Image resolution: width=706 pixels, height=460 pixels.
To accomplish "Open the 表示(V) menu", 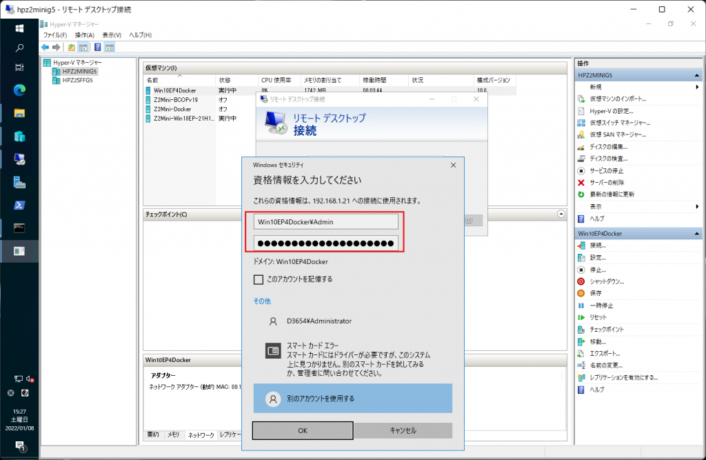I will pos(112,35).
